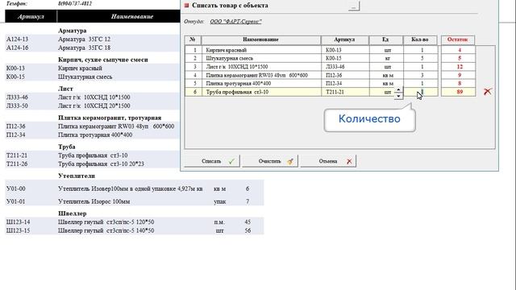Click quantity 45 in Швеллер row

pos(248,222)
